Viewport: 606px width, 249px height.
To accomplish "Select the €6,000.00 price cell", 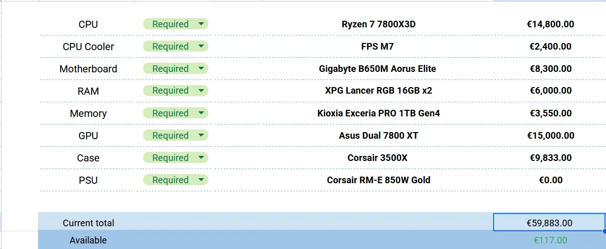I will point(550,91).
